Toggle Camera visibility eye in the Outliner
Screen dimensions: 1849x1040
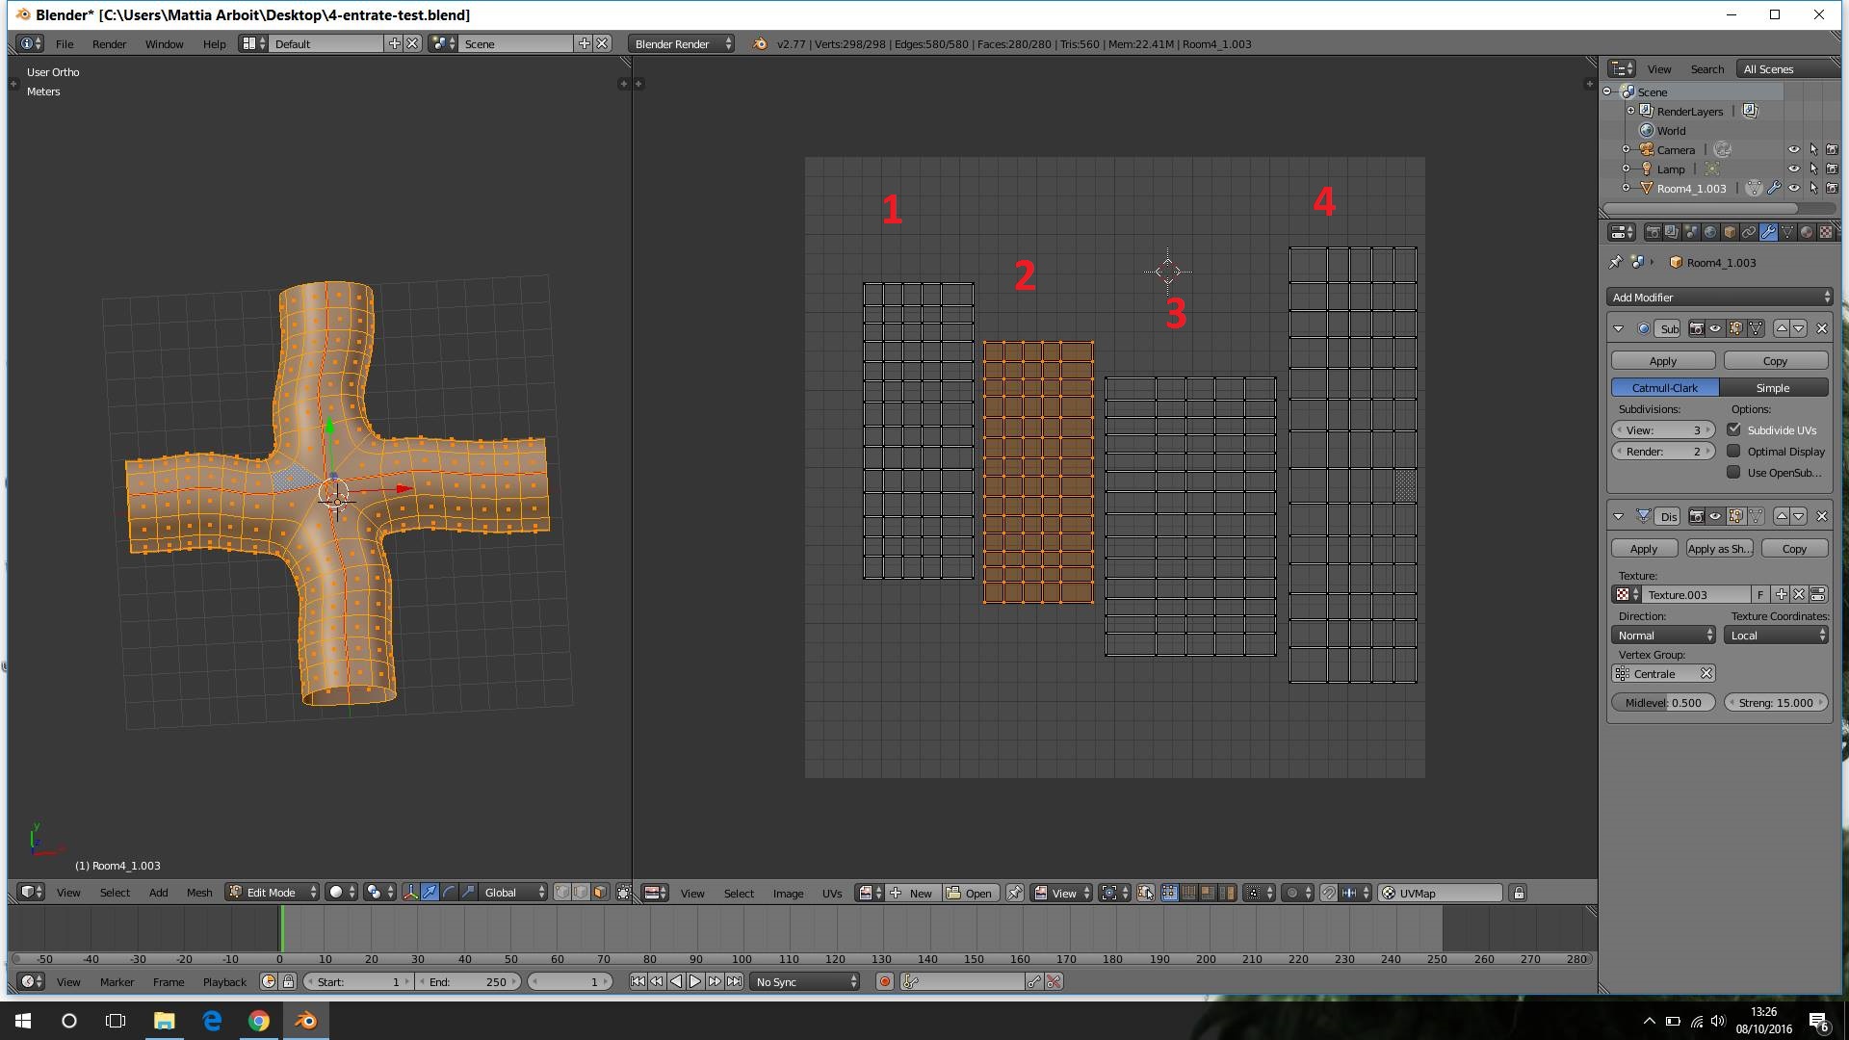(x=1793, y=149)
